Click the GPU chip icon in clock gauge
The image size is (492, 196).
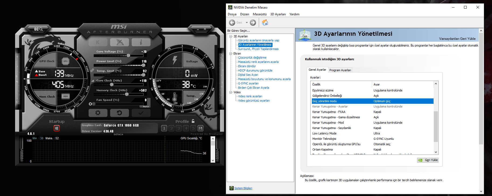tap(65, 61)
